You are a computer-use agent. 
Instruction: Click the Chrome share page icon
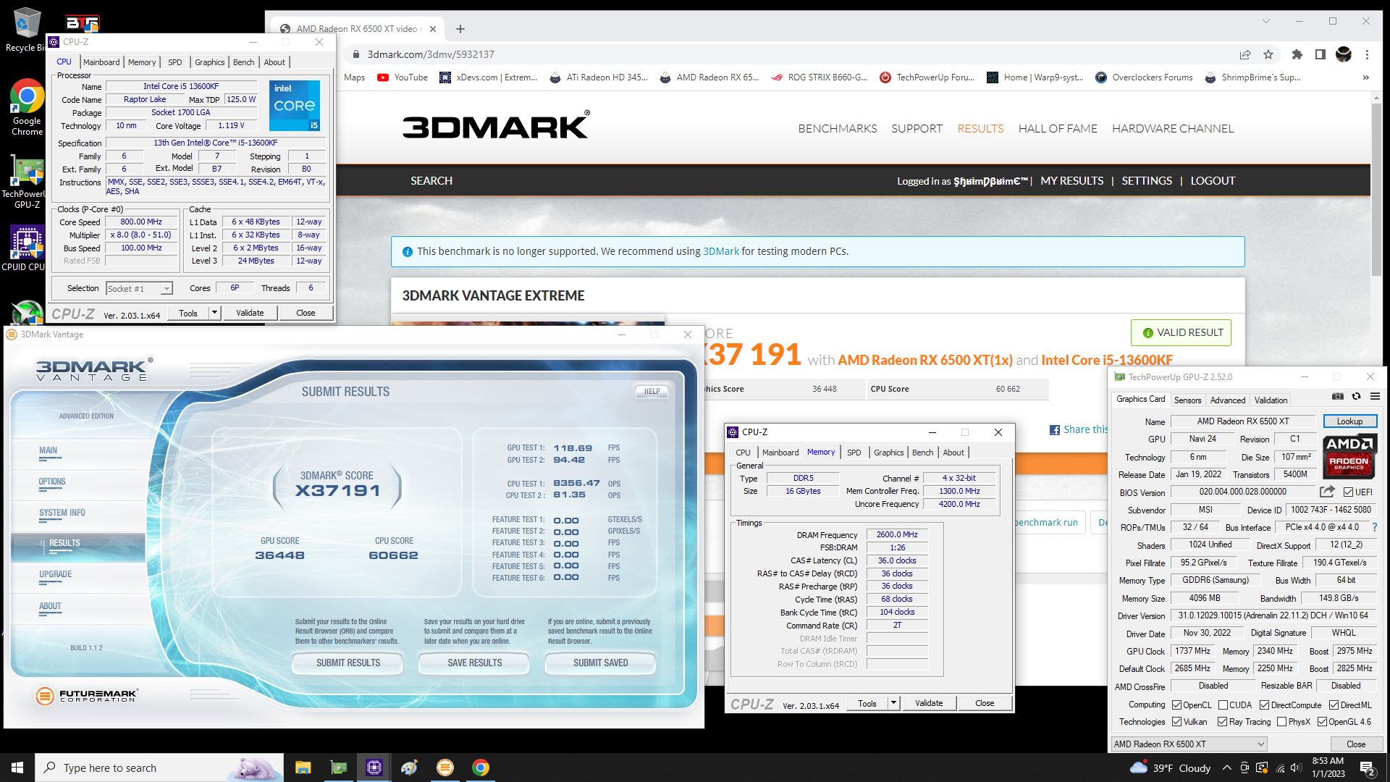[1245, 54]
